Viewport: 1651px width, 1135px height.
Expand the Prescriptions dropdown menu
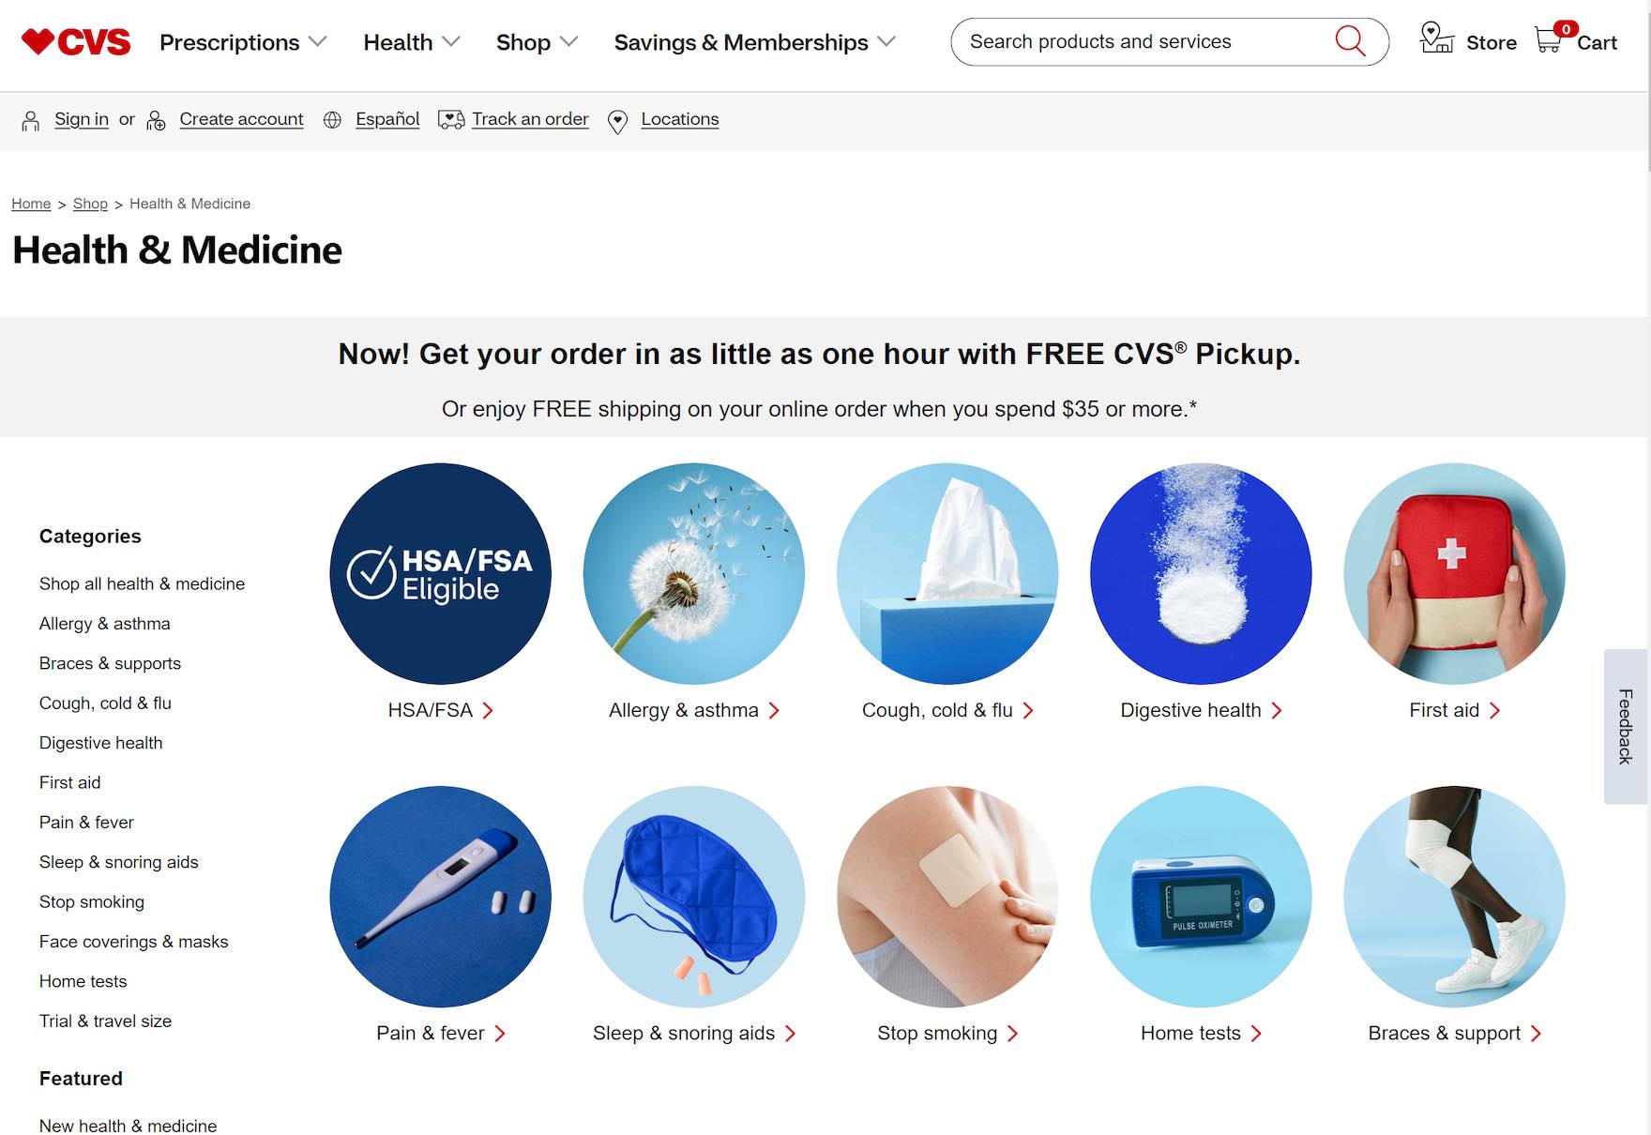(243, 42)
